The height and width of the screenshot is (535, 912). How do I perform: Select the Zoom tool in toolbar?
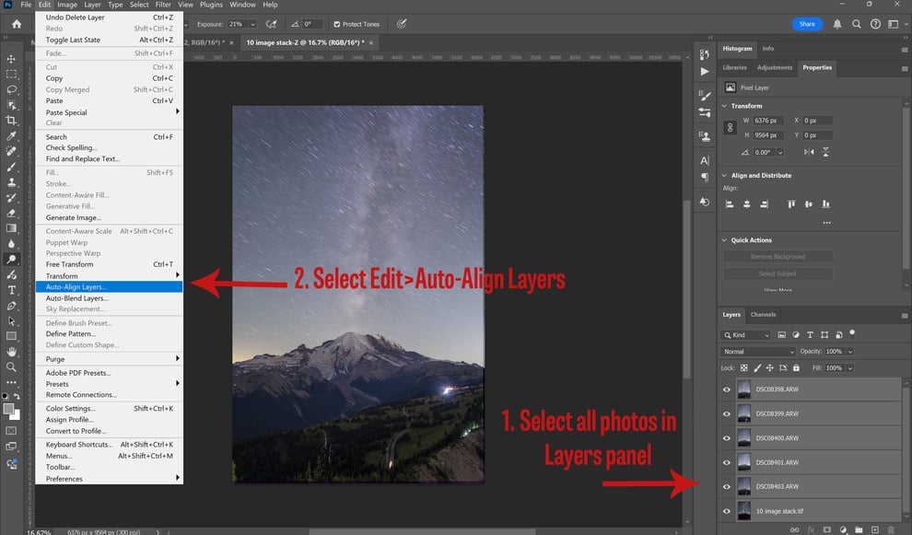click(x=11, y=366)
